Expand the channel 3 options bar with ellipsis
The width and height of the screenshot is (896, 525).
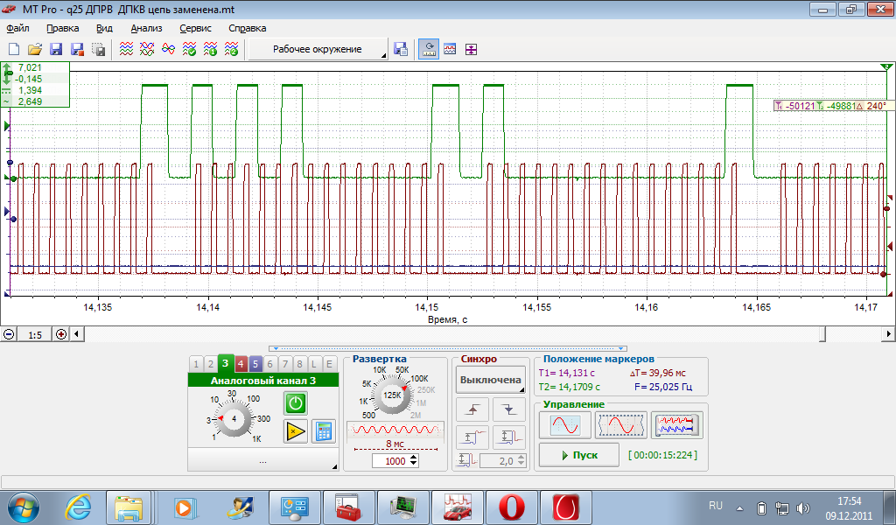[263, 460]
